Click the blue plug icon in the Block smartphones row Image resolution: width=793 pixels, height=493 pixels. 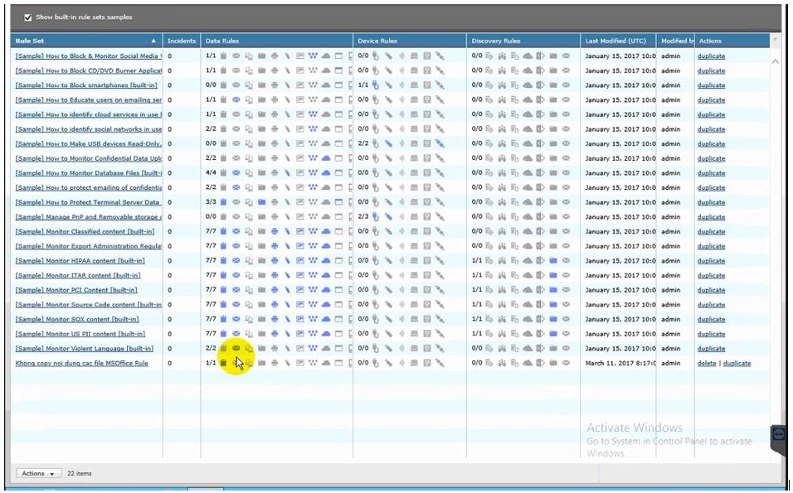pos(376,85)
